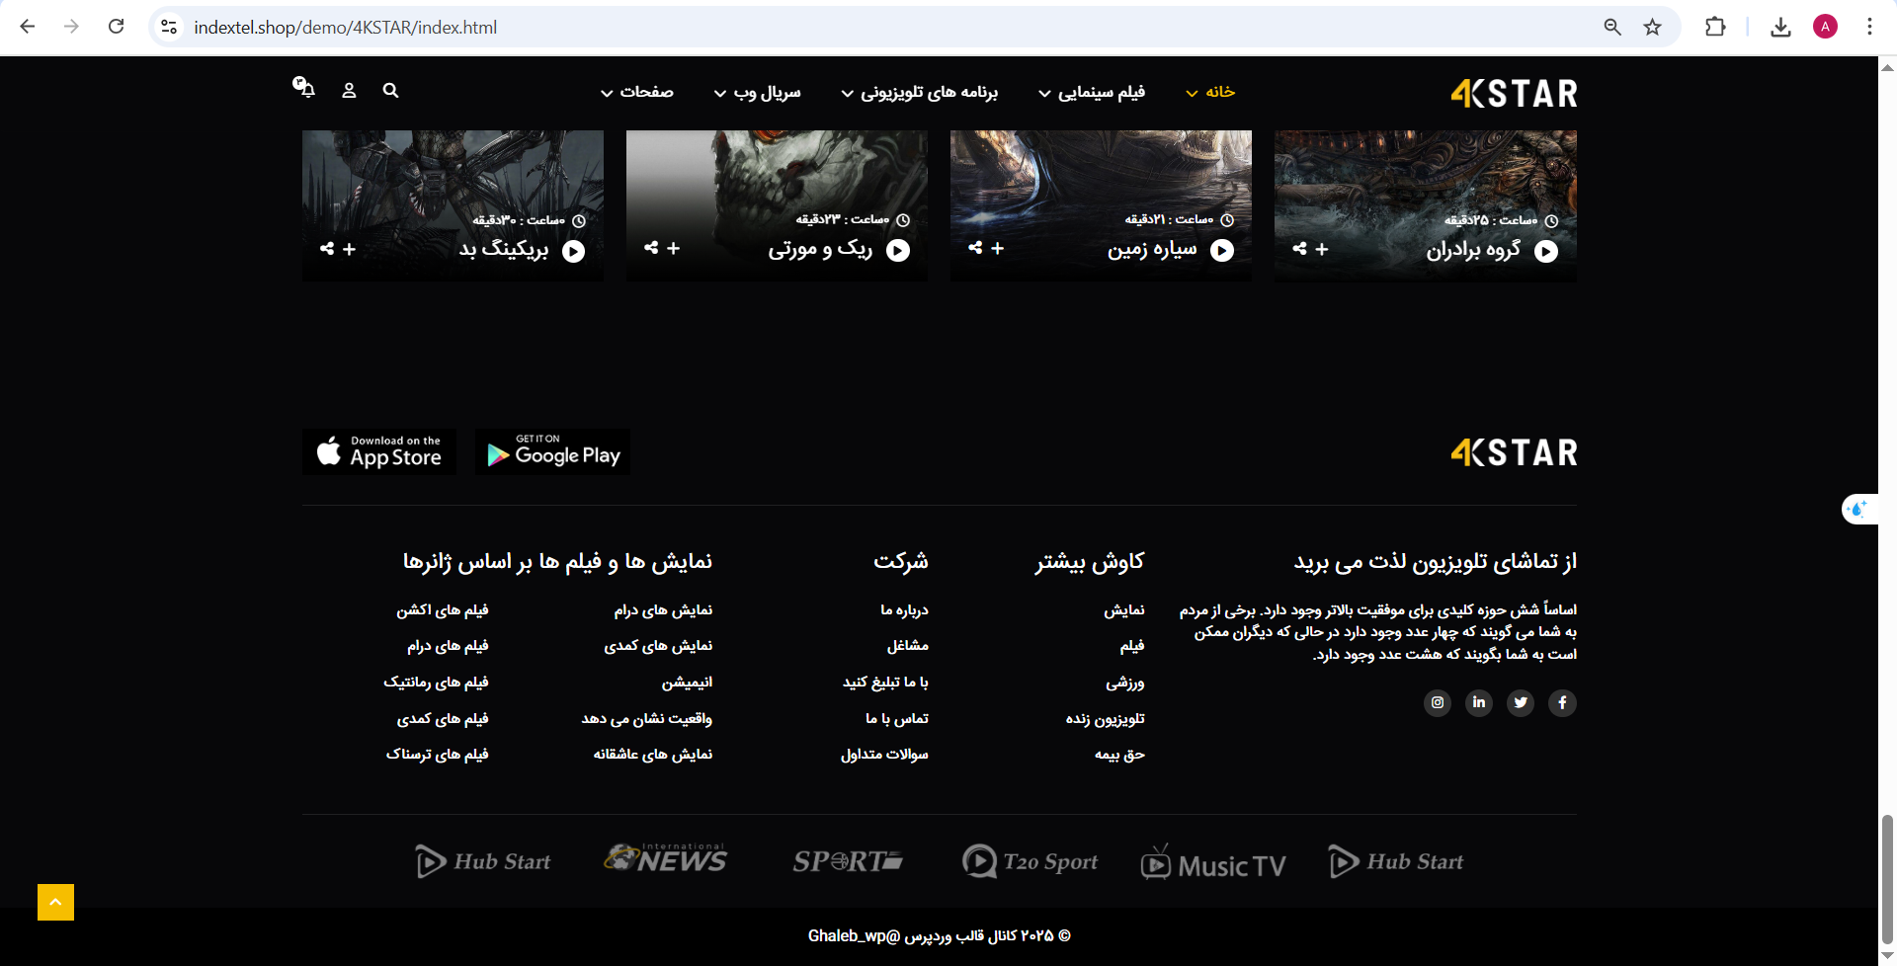Open the Twitter social icon in footer

(1521, 702)
